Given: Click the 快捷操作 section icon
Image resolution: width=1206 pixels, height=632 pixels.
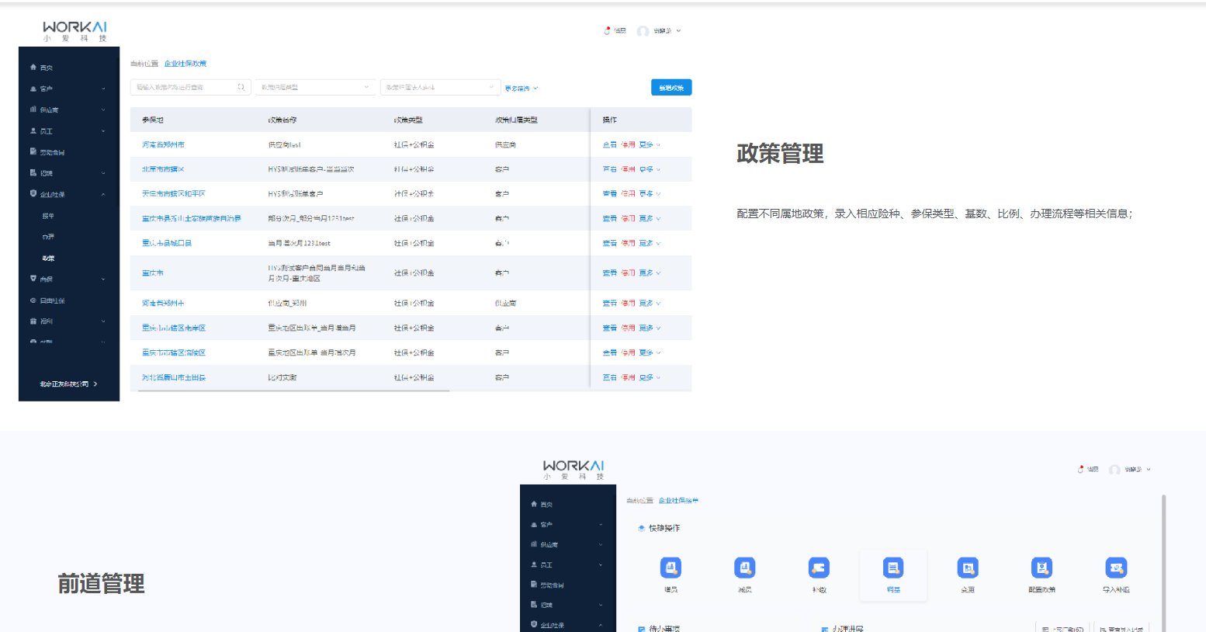Looking at the screenshot, I should tap(641, 528).
